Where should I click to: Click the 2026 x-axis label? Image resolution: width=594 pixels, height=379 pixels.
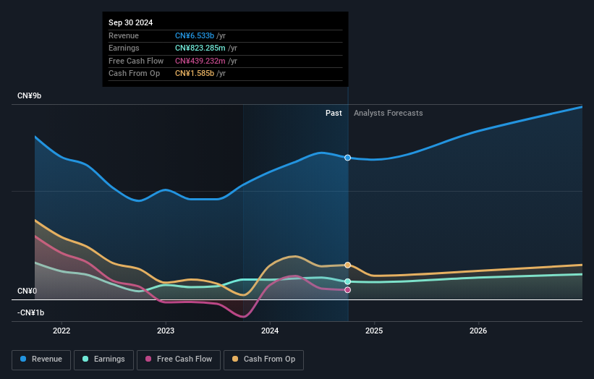[478, 331]
